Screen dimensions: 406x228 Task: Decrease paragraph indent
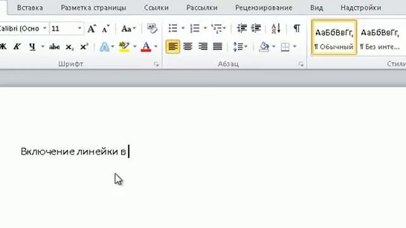(242, 28)
